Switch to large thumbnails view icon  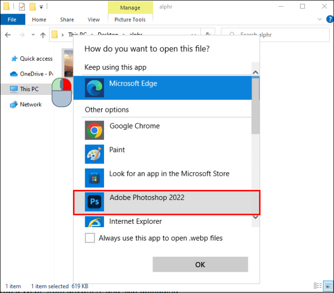pyautogui.click(x=328, y=286)
